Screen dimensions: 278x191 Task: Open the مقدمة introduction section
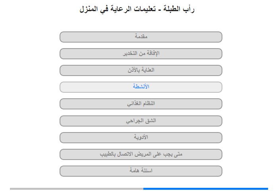pyautogui.click(x=141, y=37)
